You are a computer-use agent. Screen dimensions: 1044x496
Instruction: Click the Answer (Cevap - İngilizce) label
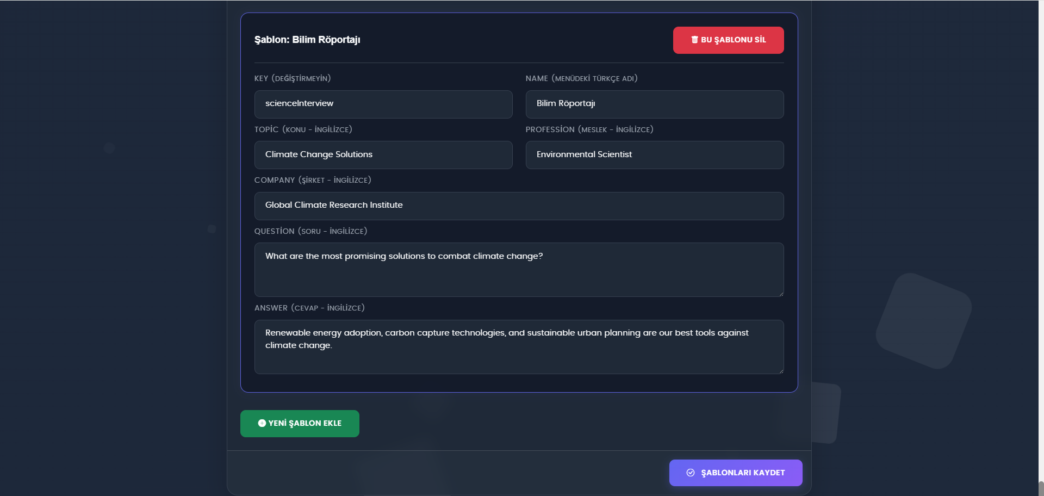(x=309, y=308)
